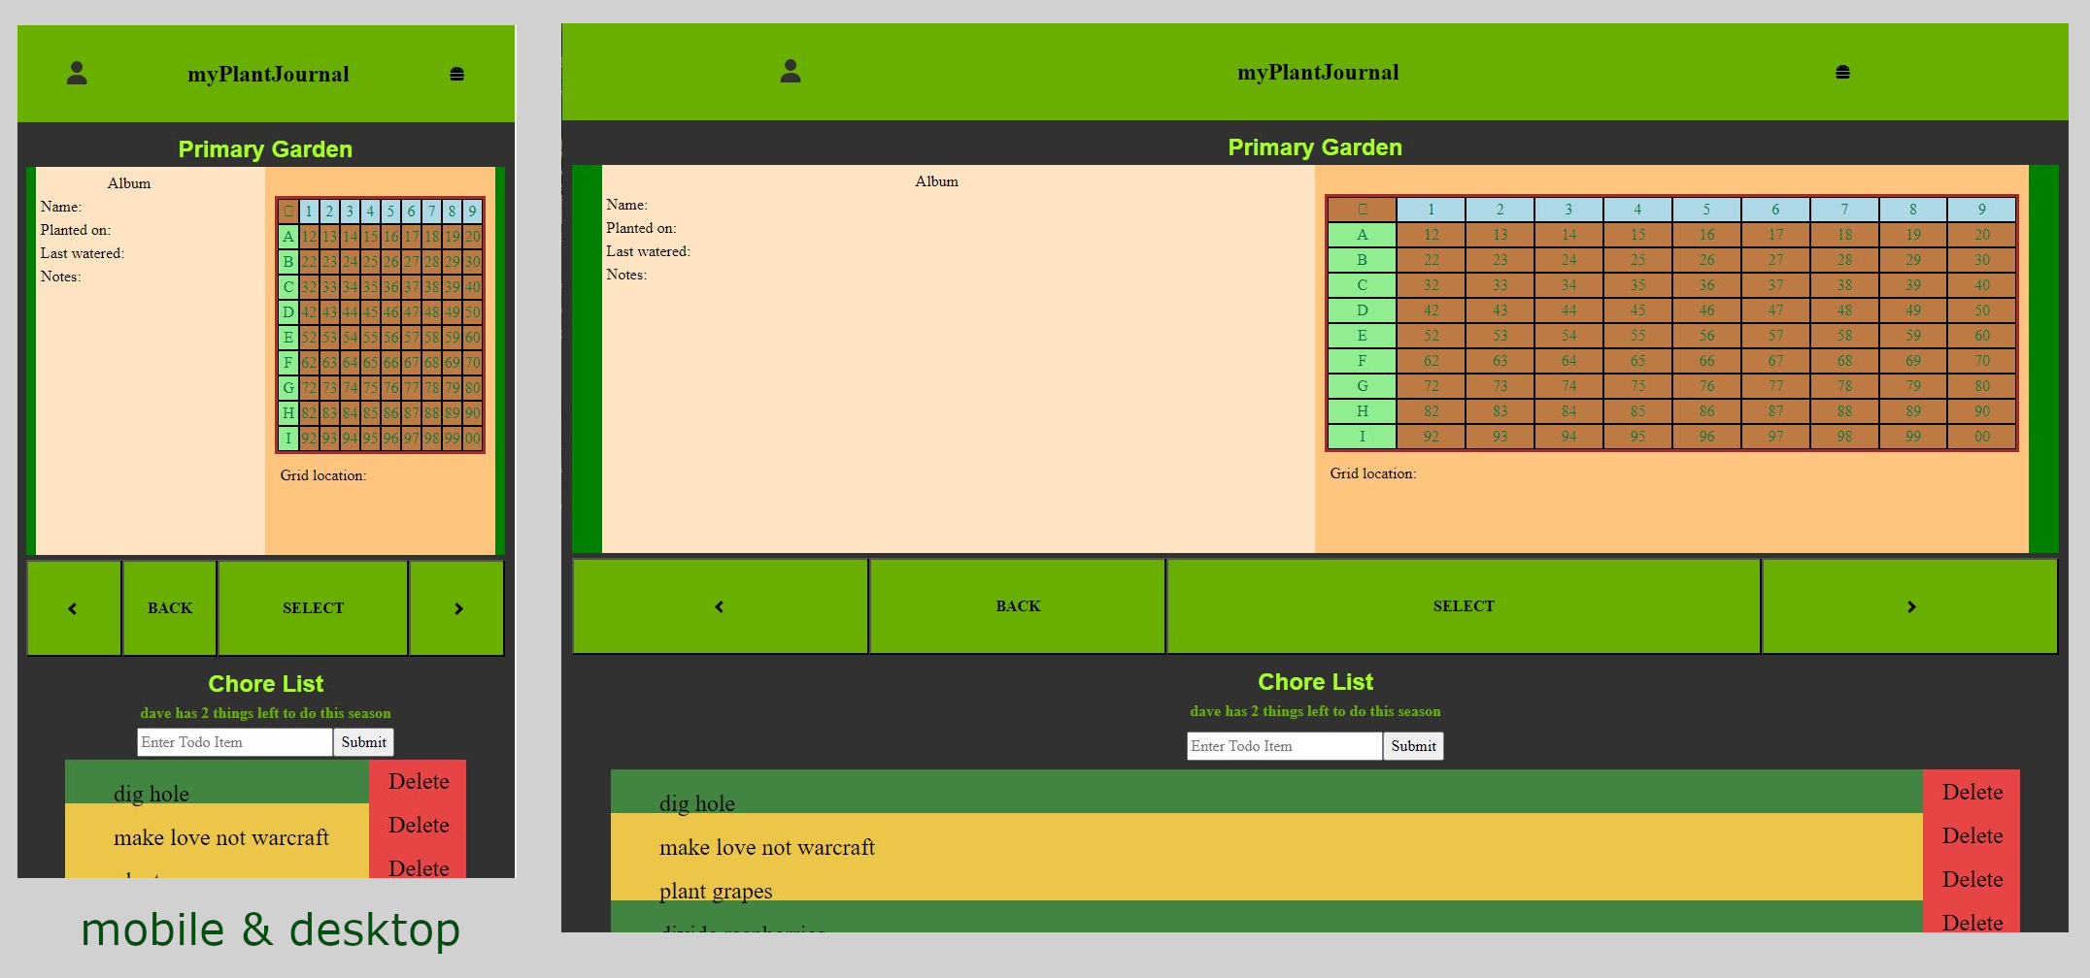Click the right arrow button in mobile view
Viewport: 2090px width, 978px height.
(x=457, y=608)
